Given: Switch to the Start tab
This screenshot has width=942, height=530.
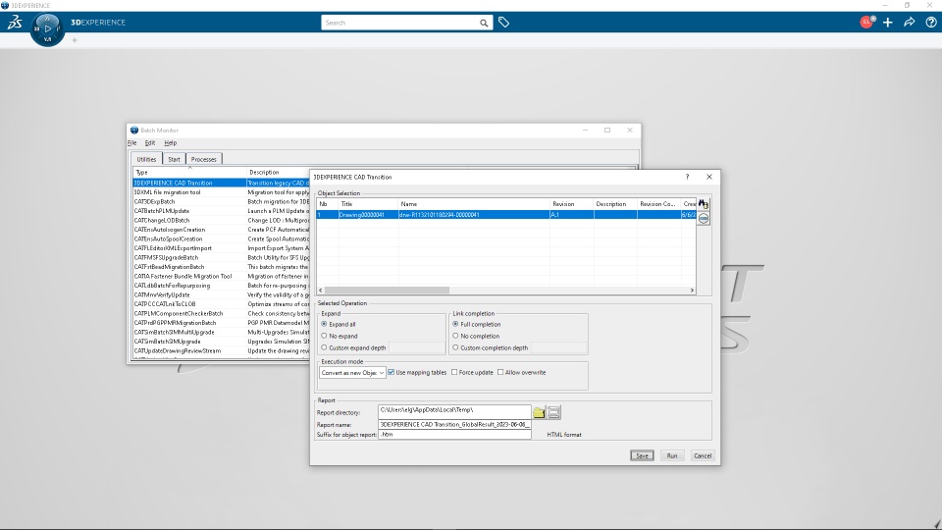Looking at the screenshot, I should (x=175, y=159).
